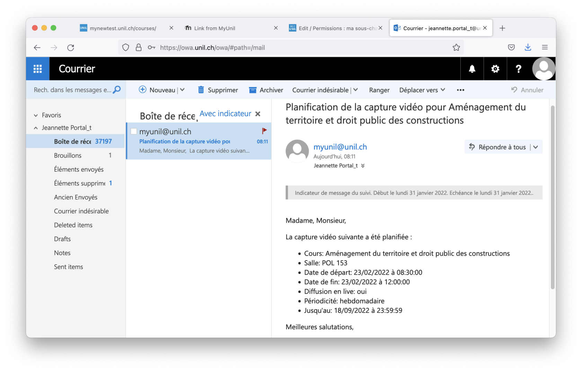Click the help question mark icon
This screenshot has height=372, width=582.
[518, 69]
